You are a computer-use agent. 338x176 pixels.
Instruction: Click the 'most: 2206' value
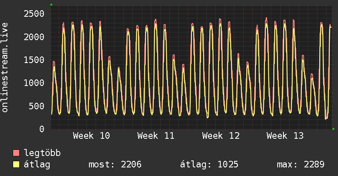[x=115, y=165]
